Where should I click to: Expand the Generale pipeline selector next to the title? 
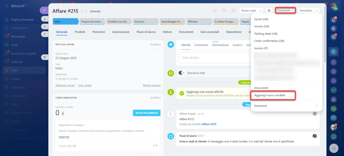click(x=96, y=11)
